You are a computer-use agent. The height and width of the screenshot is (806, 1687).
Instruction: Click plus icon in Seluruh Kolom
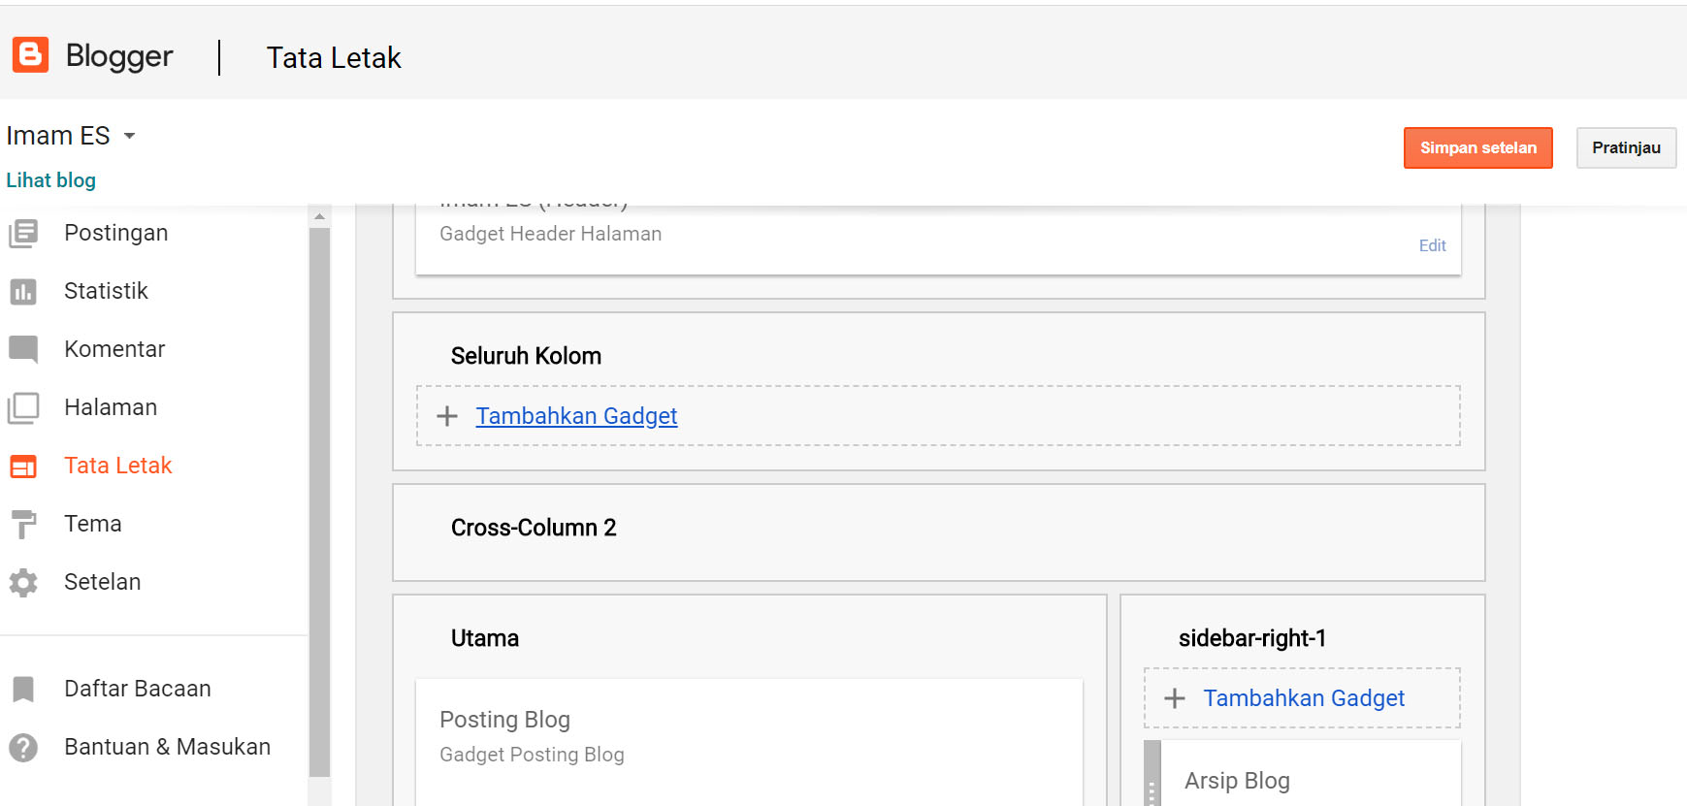[447, 416]
